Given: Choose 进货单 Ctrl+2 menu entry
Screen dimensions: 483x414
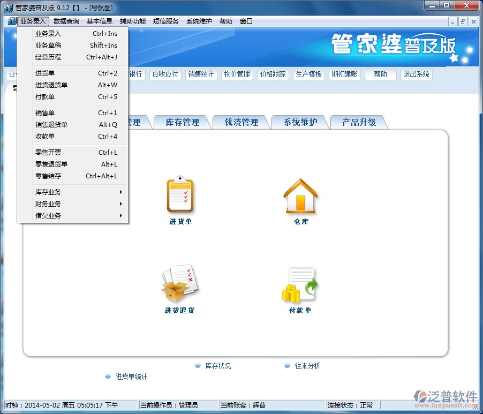Looking at the screenshot, I should click(x=76, y=73).
